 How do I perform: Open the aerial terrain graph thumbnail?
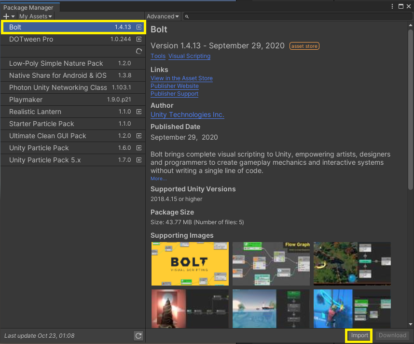352,264
